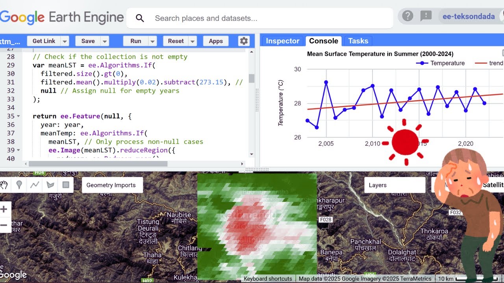
Task: Click the 'year: year,' code line
Action: point(62,125)
